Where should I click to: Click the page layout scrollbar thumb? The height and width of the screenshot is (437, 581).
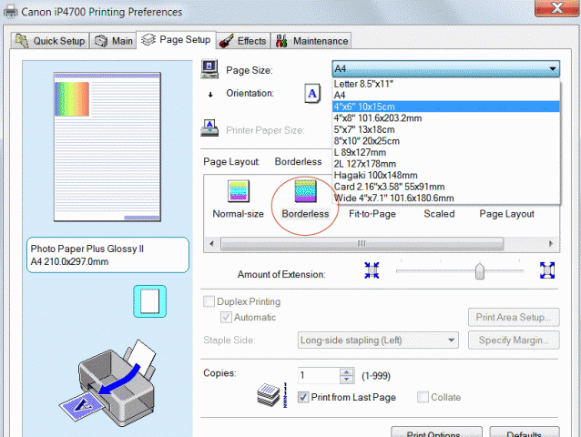362,244
